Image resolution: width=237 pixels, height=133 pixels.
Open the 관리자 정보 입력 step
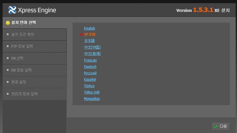pyautogui.click(x=35, y=94)
